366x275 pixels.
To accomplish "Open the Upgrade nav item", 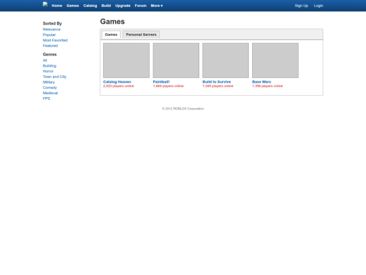I will click(123, 5).
